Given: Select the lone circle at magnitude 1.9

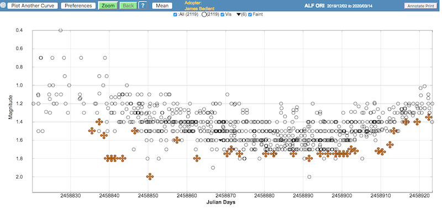Looking at the screenshot, I should tap(213, 168).
